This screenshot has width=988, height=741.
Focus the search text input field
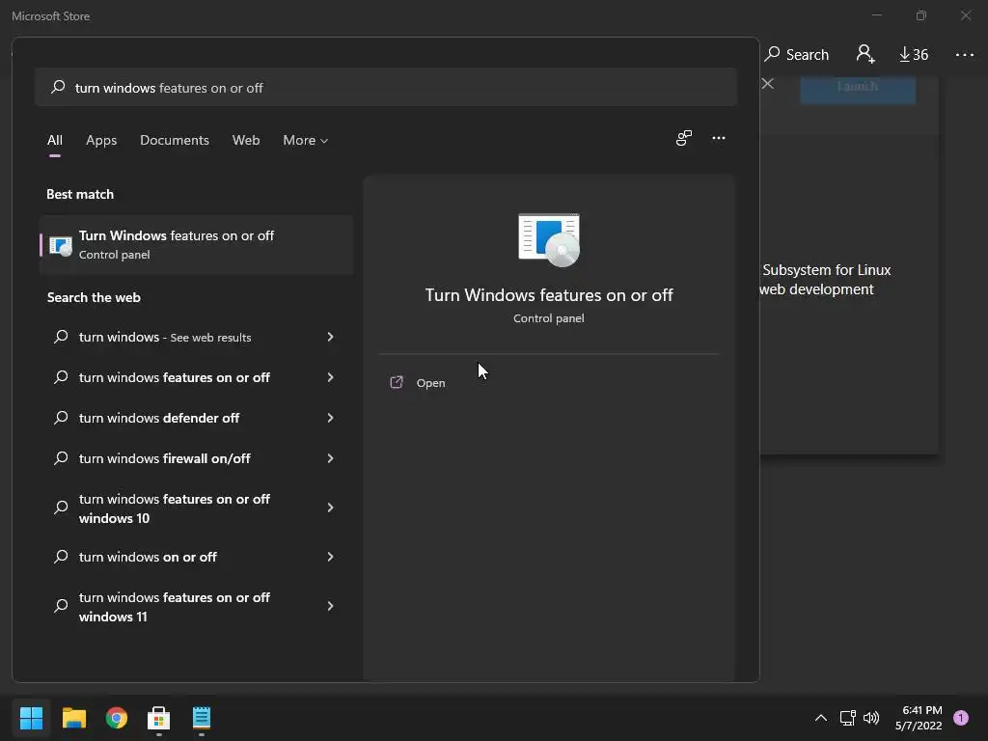click(x=386, y=87)
